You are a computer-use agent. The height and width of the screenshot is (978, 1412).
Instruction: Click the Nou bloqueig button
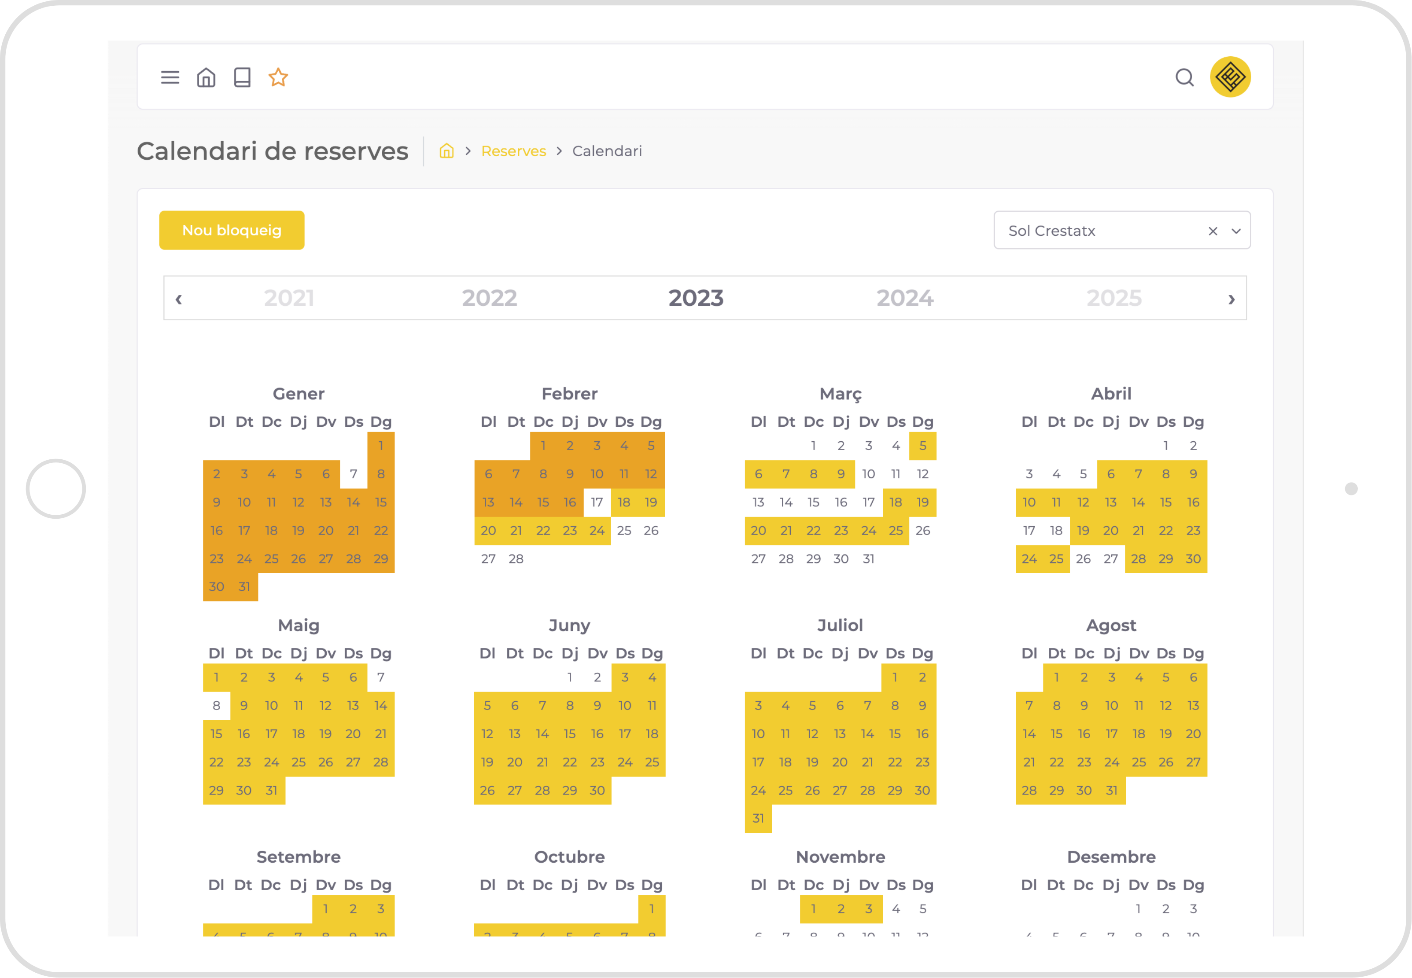tap(232, 231)
